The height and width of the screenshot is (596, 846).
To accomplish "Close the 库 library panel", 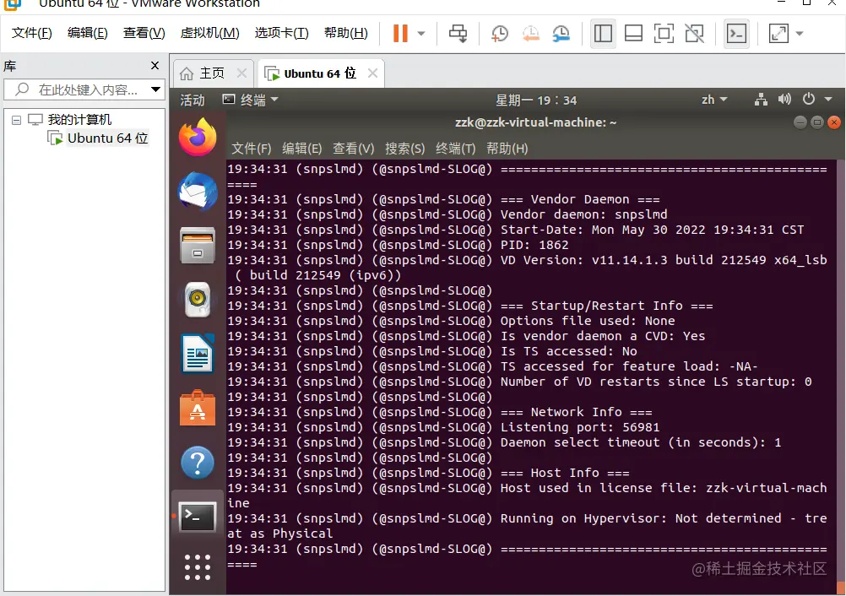I will pyautogui.click(x=155, y=65).
